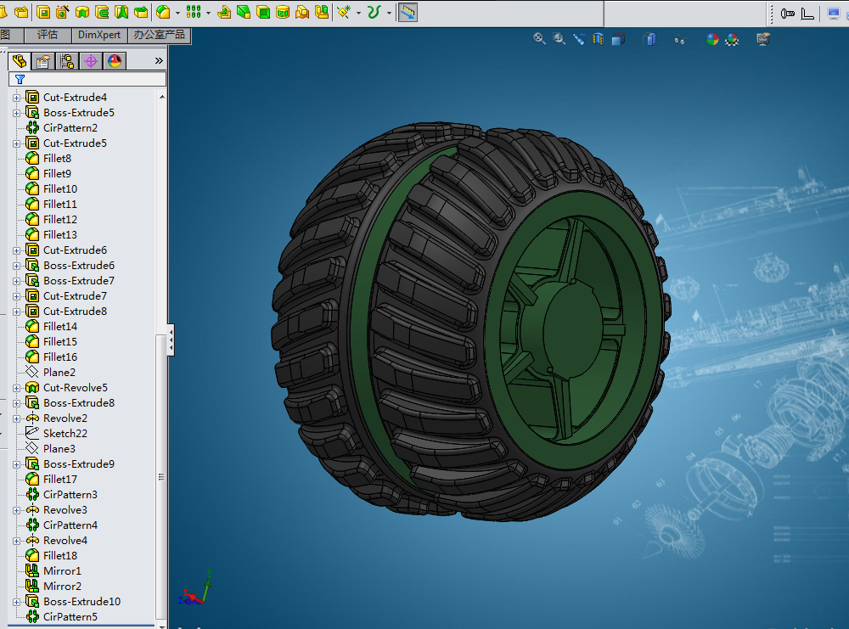The height and width of the screenshot is (629, 849).
Task: Click the Previous View icon
Action: pos(579,39)
